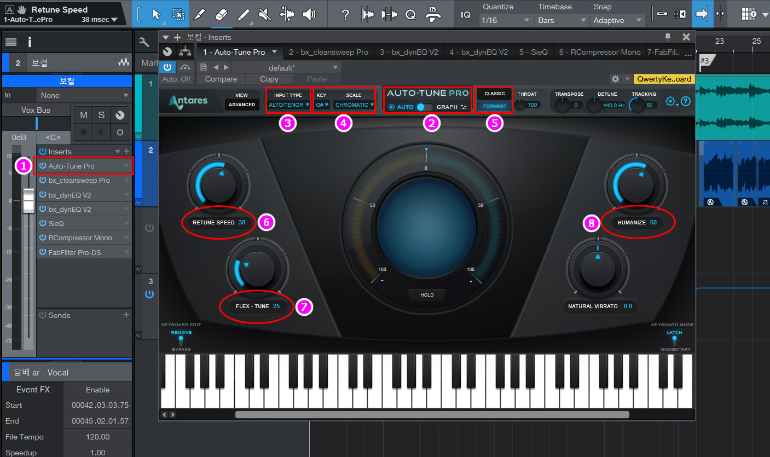Open the channel input None dropdown
Image resolution: width=770 pixels, height=457 pixels.
pyautogui.click(x=84, y=95)
